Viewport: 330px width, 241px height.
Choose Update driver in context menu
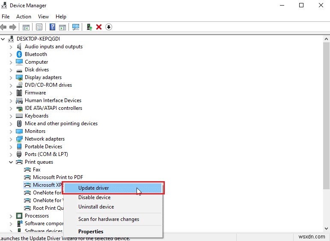pyautogui.click(x=113, y=188)
